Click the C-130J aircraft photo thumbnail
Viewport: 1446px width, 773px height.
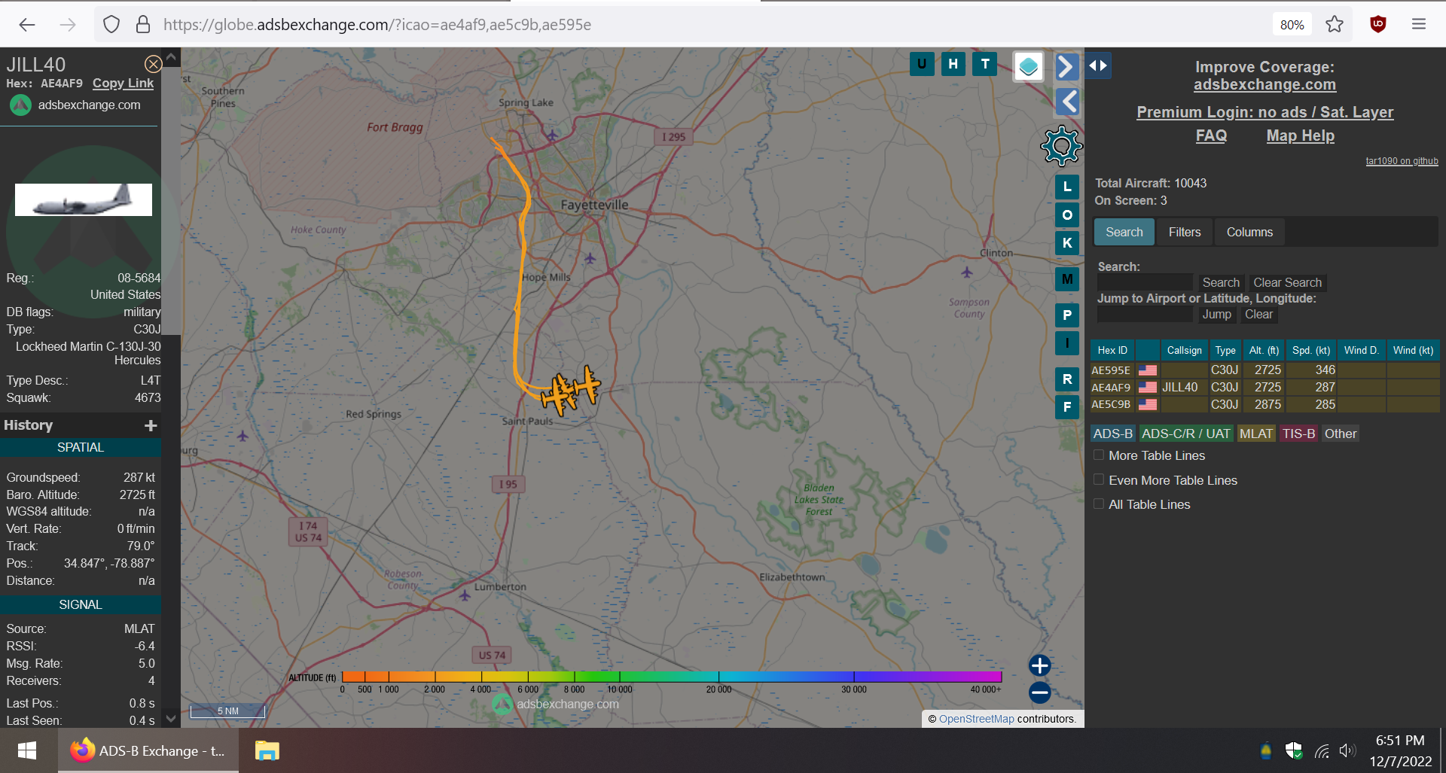point(84,199)
